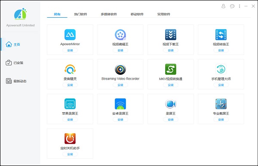Open 已安装 installed section in sidebar
This screenshot has height=166, width=258.
pos(15,63)
